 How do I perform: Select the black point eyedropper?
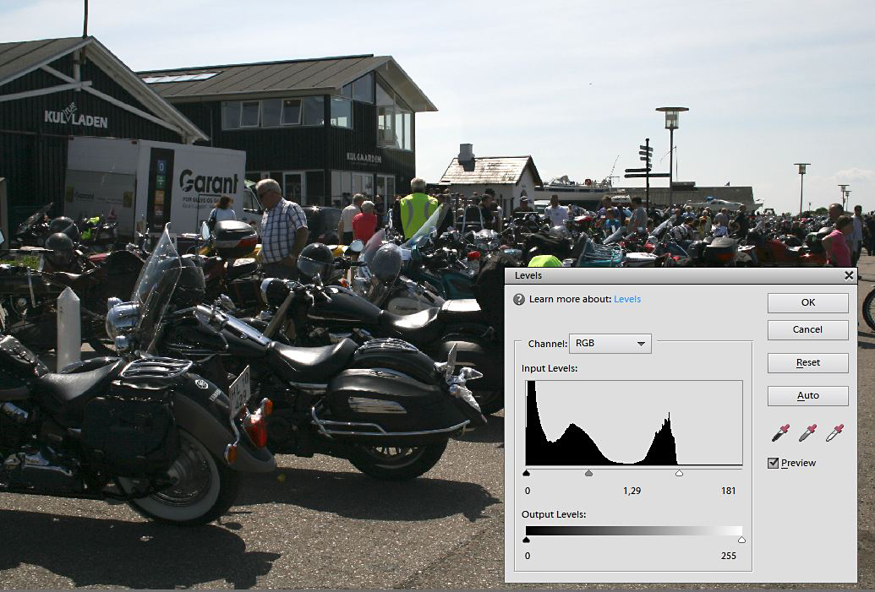pos(779,433)
